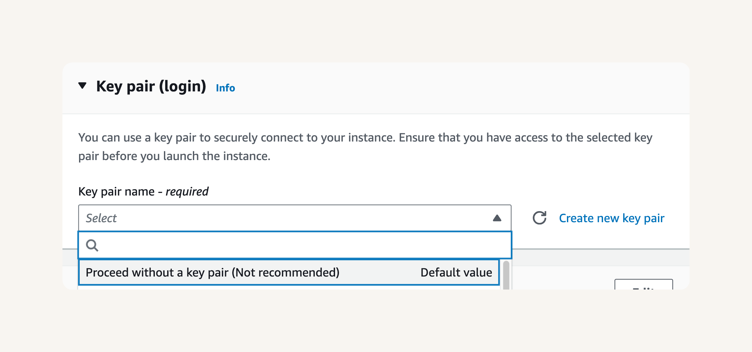Click the refresh key pairs icon
The width and height of the screenshot is (752, 352).
pos(540,218)
